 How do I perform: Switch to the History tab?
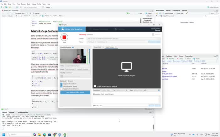pyautogui.click(x=168, y=11)
